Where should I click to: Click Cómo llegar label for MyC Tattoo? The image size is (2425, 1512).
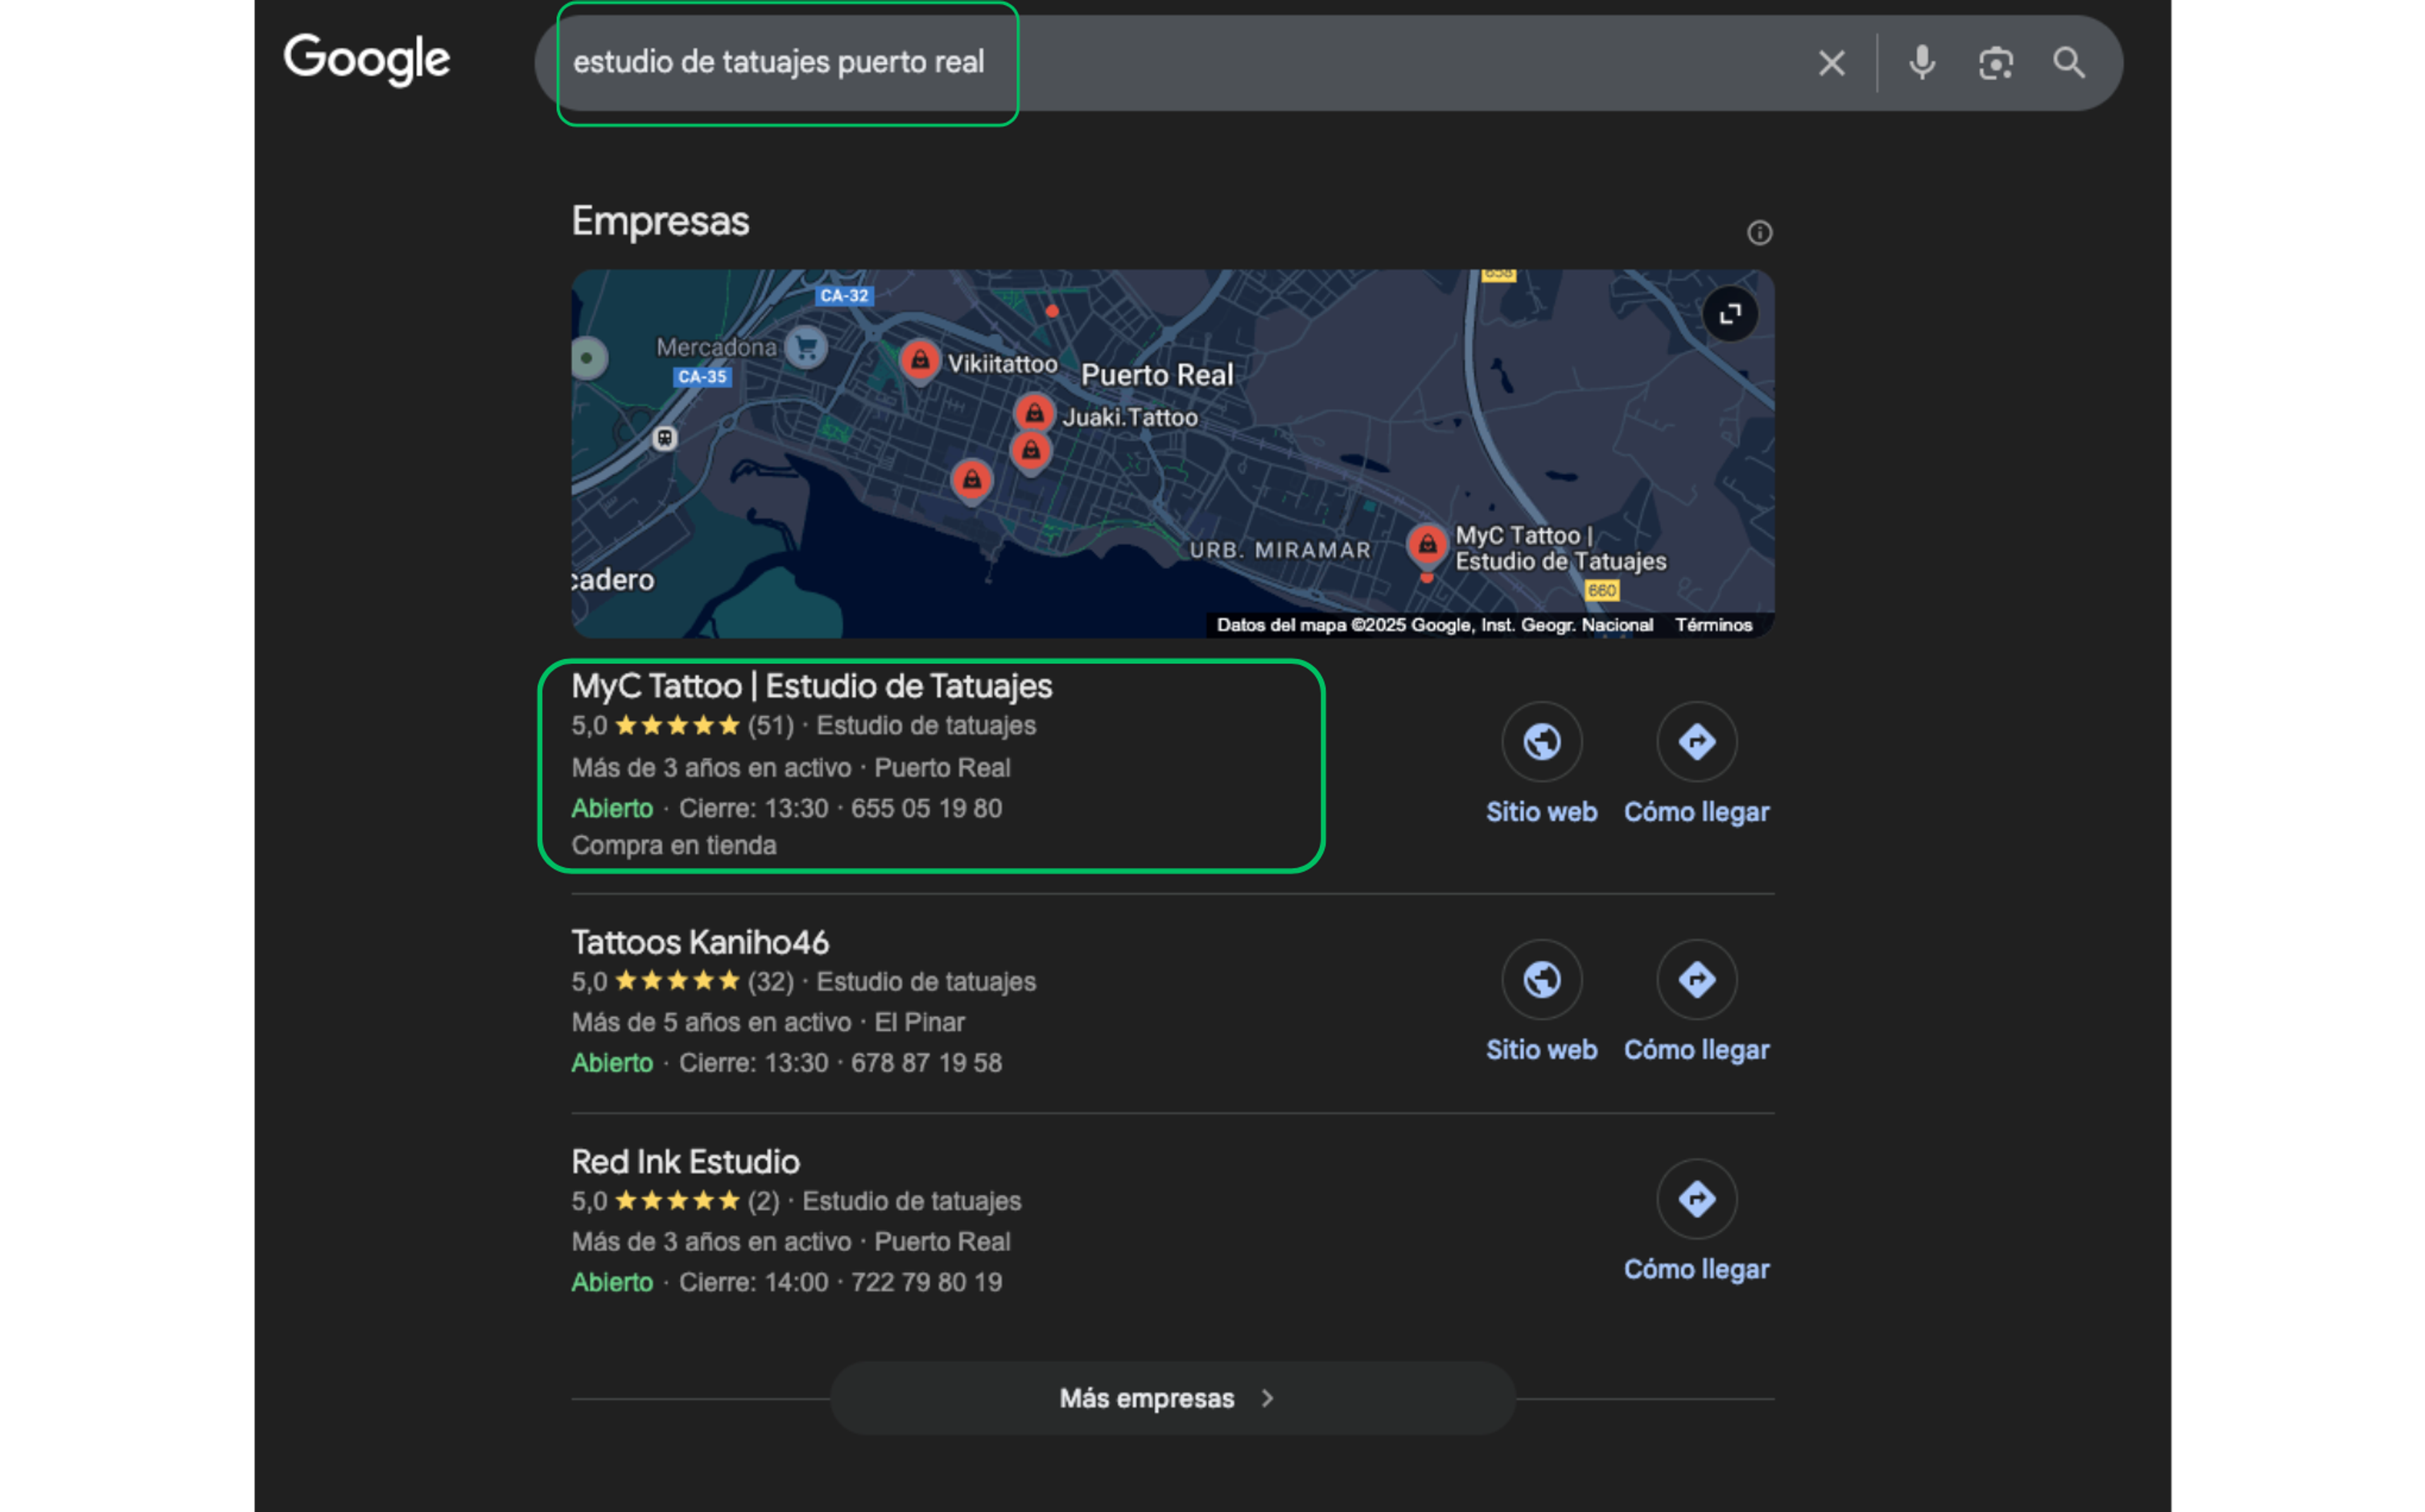click(x=1696, y=812)
